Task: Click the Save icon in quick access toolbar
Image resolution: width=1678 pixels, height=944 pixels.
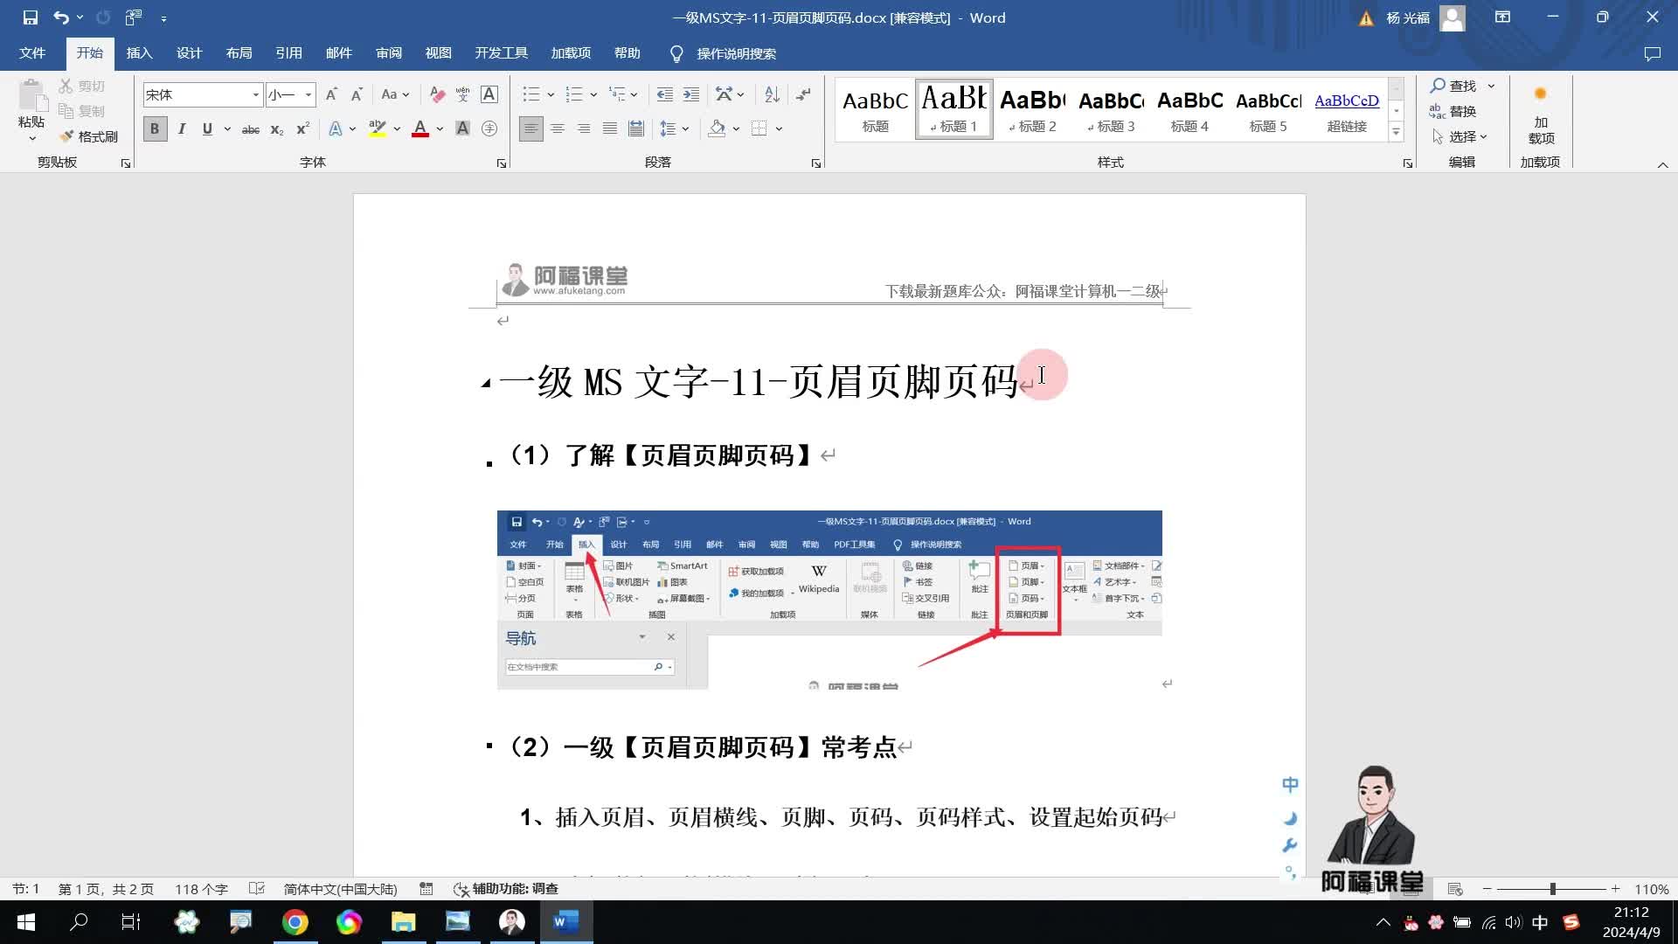Action: point(31,17)
